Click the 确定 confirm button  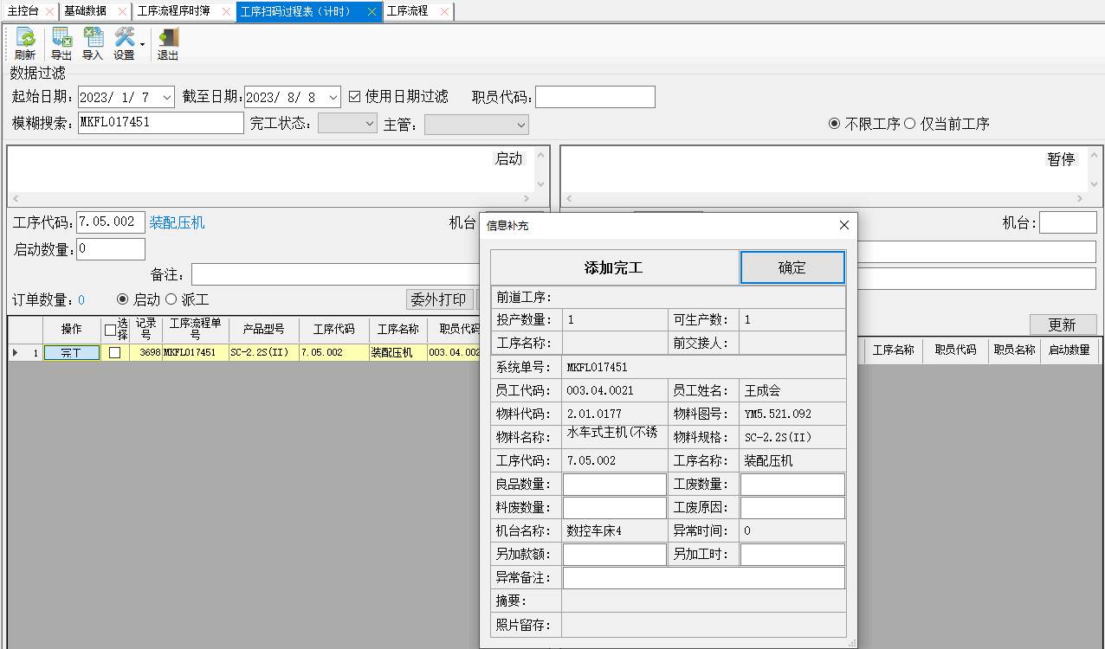coord(792,268)
